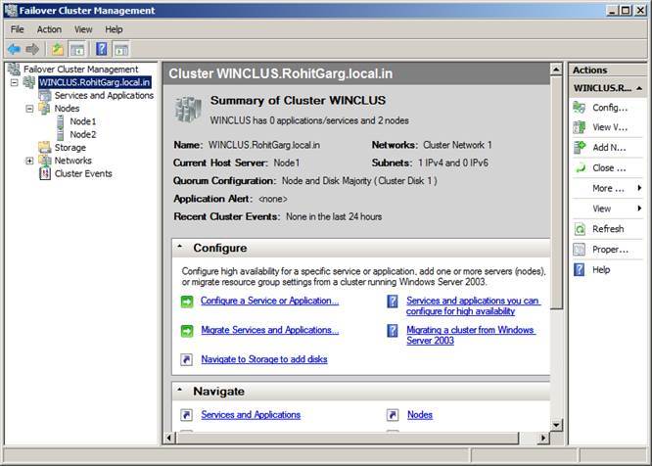
Task: Open the Help menu in menu bar
Action: (114, 29)
